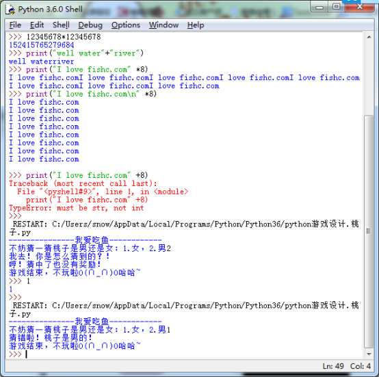The height and width of the screenshot is (377, 379).
Task: Open the Window menu
Action: [x=164, y=25]
